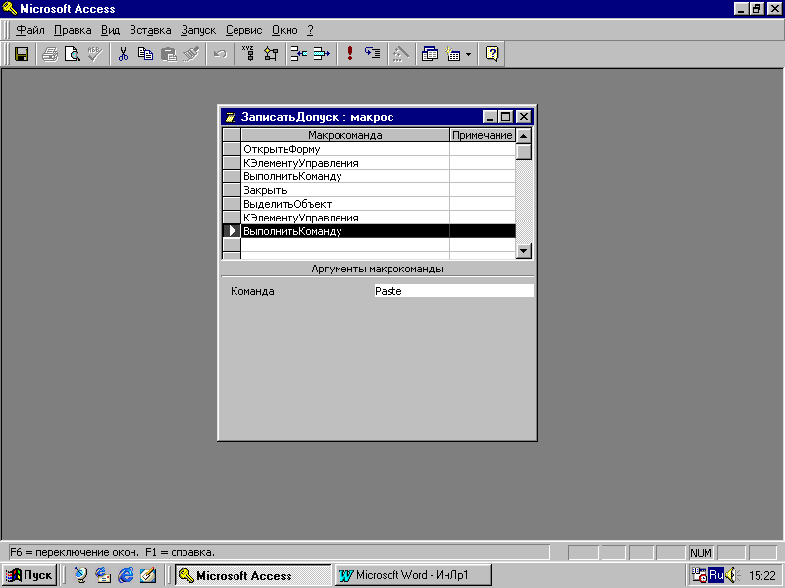Click row selector beside ОткрытьФорму
This screenshot has height=588, width=785.
point(232,149)
